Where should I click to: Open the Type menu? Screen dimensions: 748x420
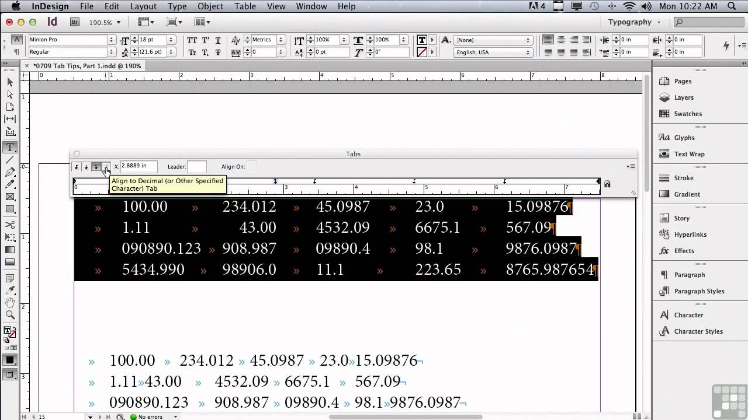click(x=177, y=6)
